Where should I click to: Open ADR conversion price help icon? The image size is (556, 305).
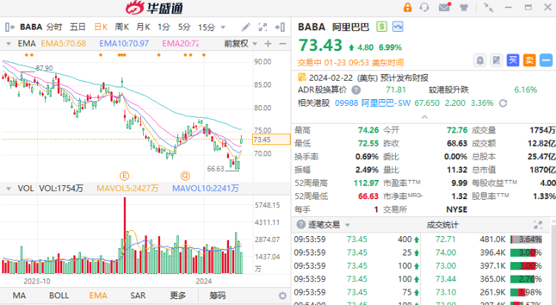356,90
